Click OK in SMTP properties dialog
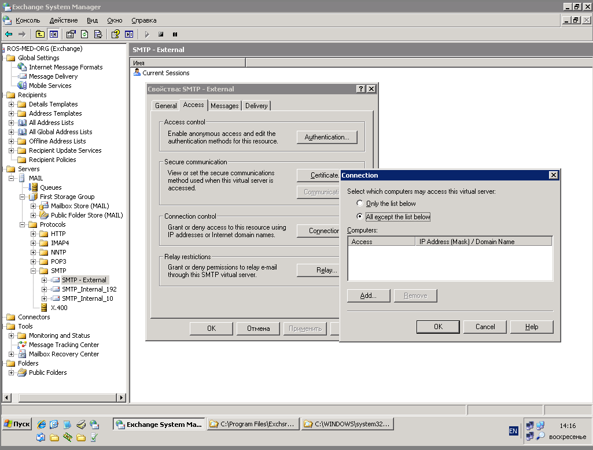Image resolution: width=593 pixels, height=450 pixels. [211, 329]
